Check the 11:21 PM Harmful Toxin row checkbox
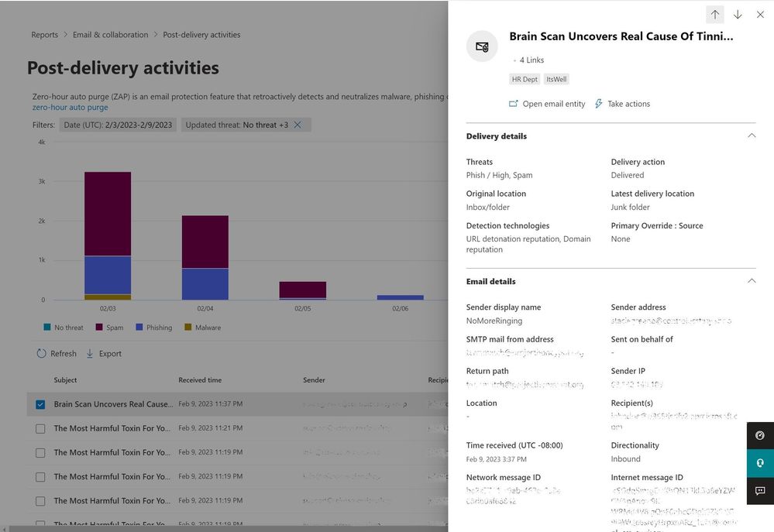774x532 pixels. [x=40, y=428]
